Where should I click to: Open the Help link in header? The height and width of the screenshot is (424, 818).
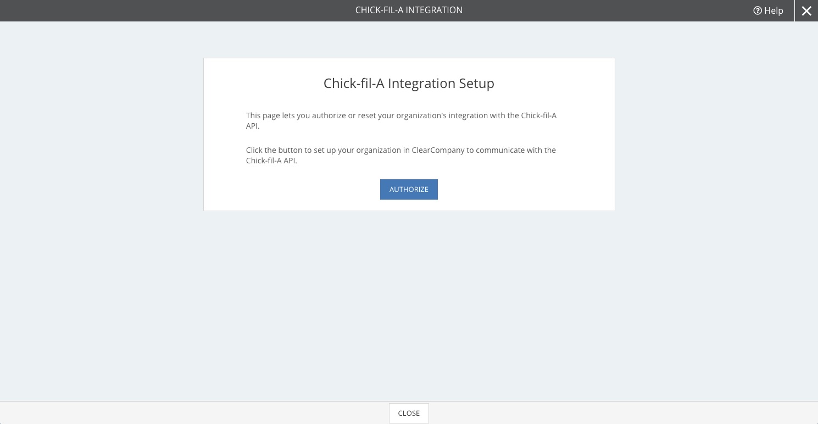coord(768,10)
